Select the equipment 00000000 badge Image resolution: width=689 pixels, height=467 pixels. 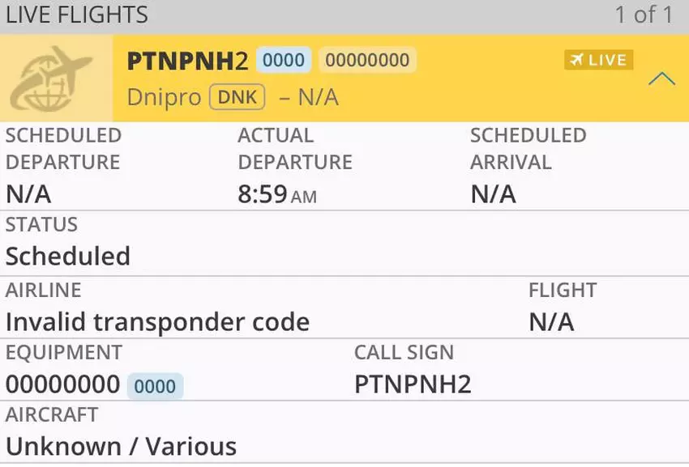pos(62,383)
